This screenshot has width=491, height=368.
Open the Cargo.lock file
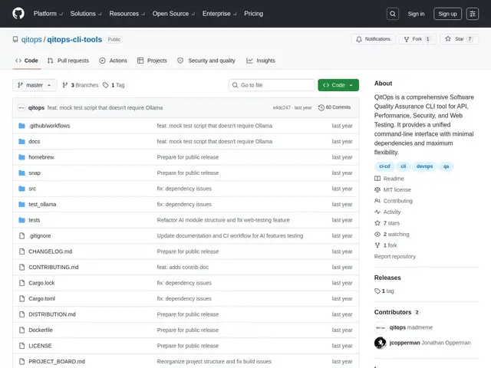(x=41, y=283)
